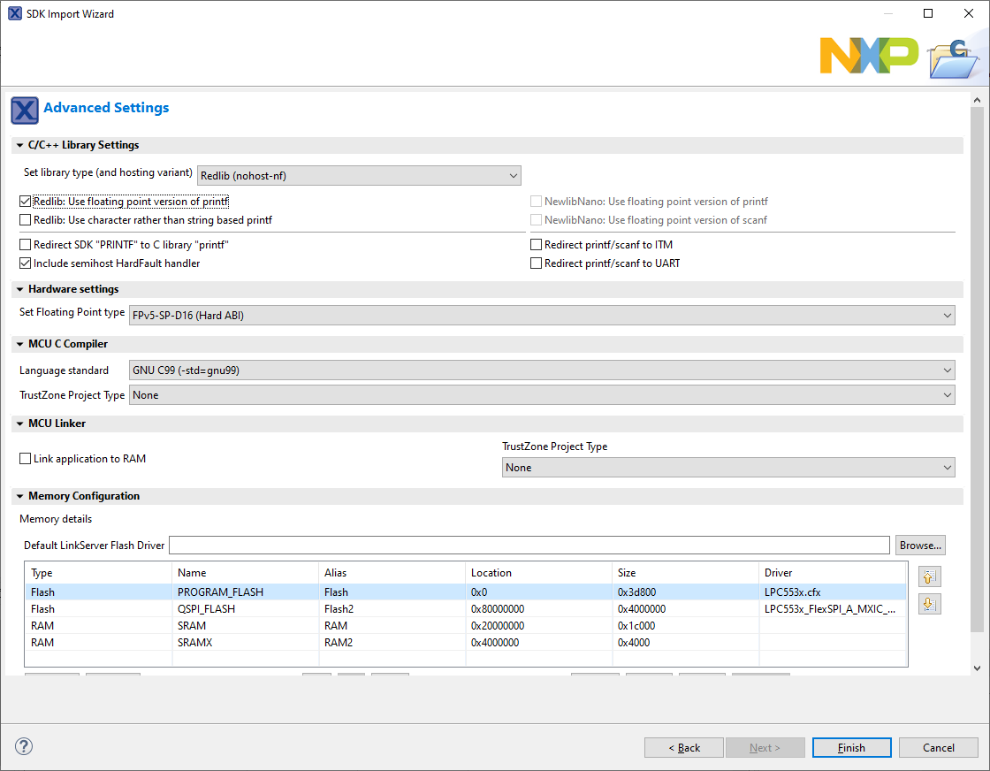Click the Finish button
Screen dimensions: 990x771
pos(851,748)
